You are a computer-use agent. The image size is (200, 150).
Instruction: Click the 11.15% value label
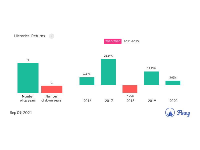tap(151, 68)
